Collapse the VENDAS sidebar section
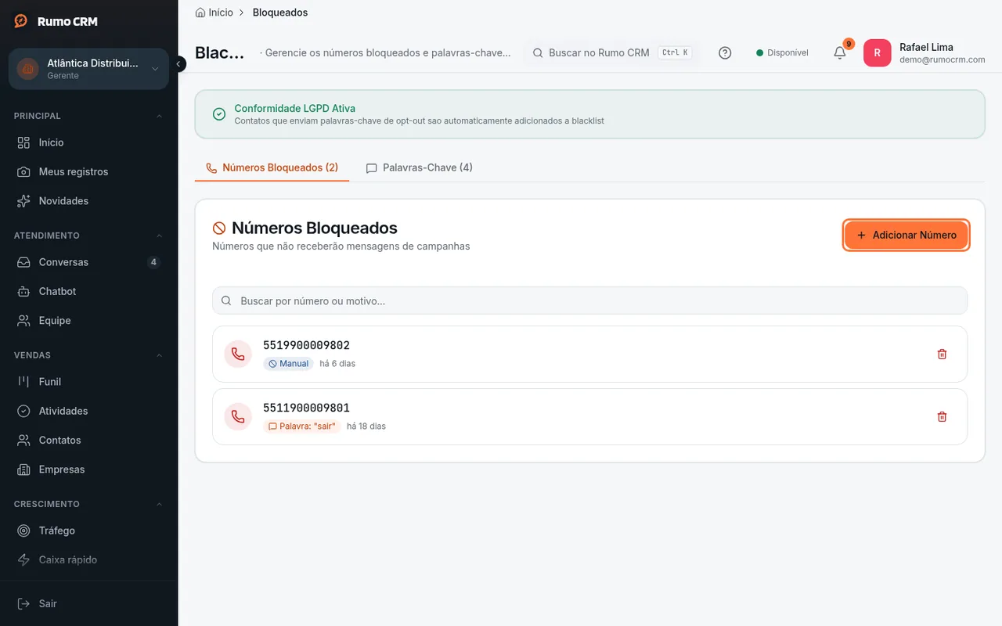 [160, 355]
